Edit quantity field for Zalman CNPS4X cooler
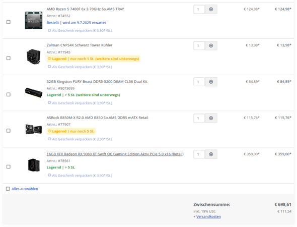297x227 pixels. pos(199,45)
